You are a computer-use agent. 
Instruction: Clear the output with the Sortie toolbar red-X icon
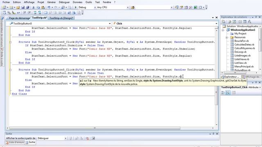point(87,138)
